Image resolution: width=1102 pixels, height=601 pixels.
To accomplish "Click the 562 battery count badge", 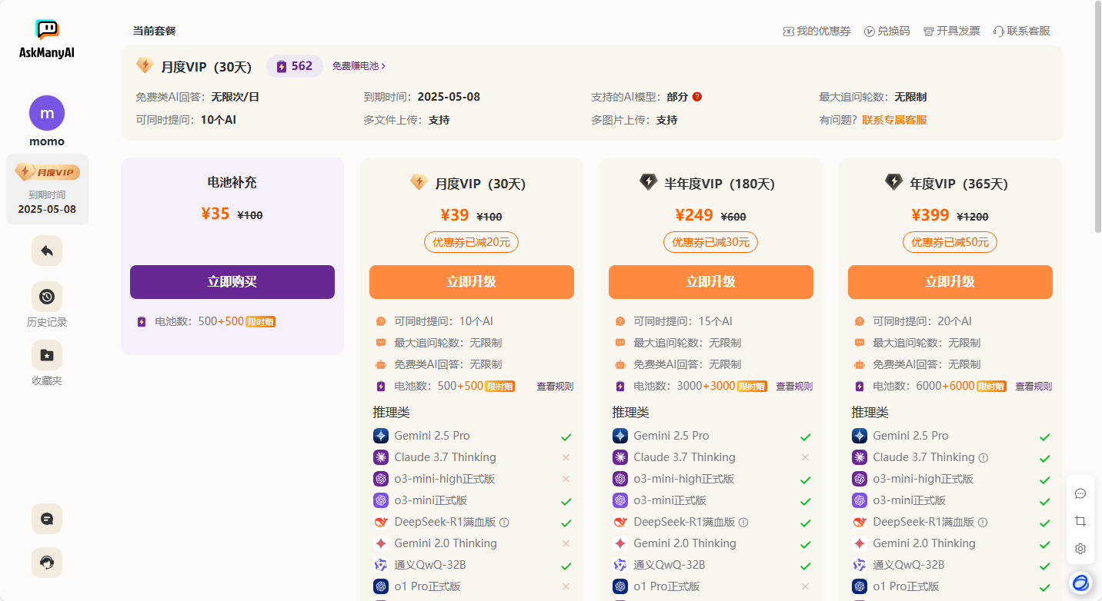I will (295, 66).
